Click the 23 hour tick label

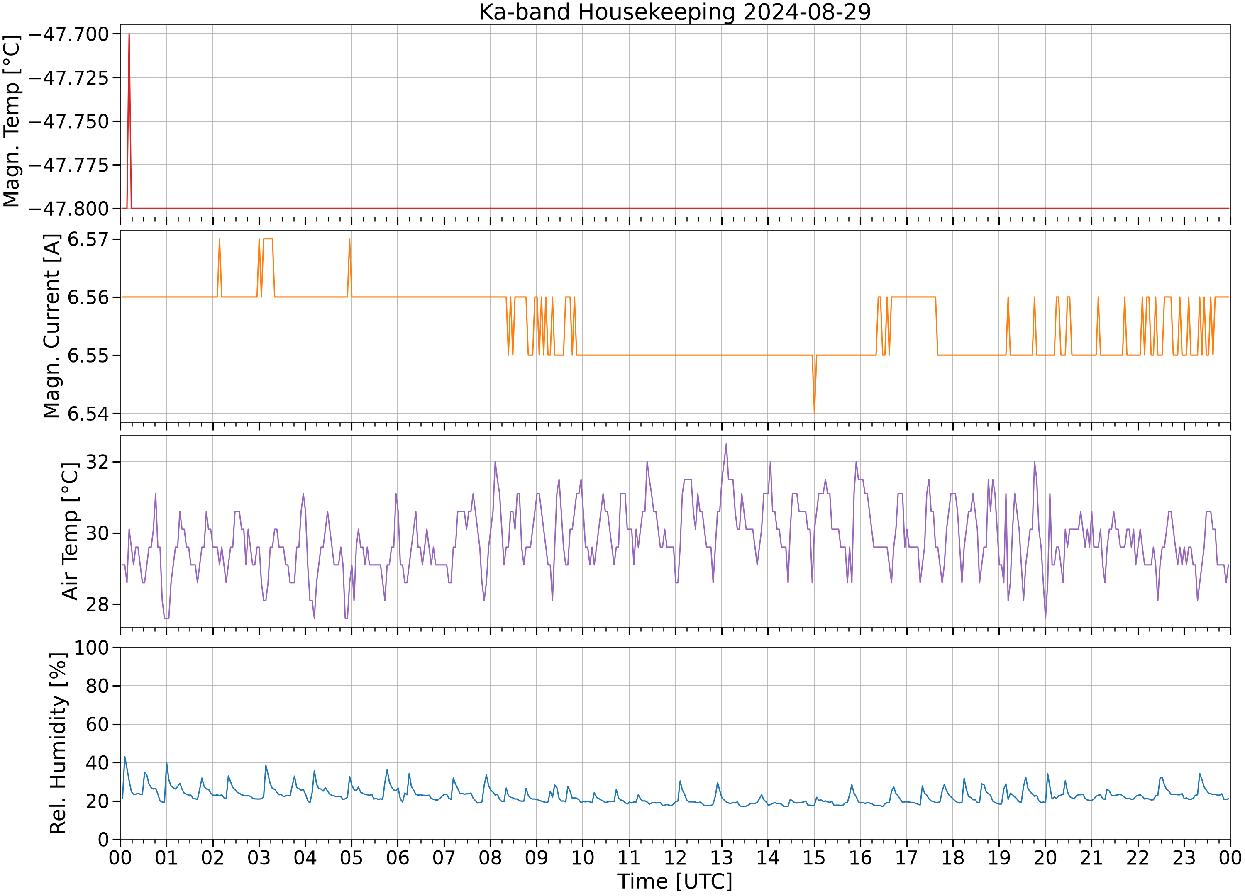[1184, 857]
